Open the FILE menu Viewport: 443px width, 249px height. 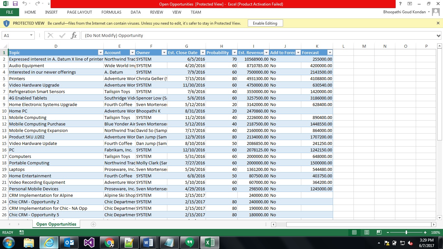tap(10, 12)
